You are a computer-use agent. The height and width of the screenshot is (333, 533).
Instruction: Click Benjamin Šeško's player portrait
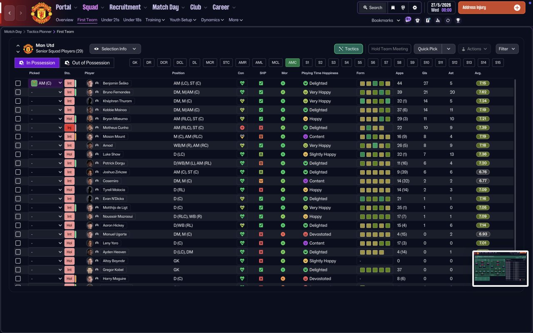point(90,83)
